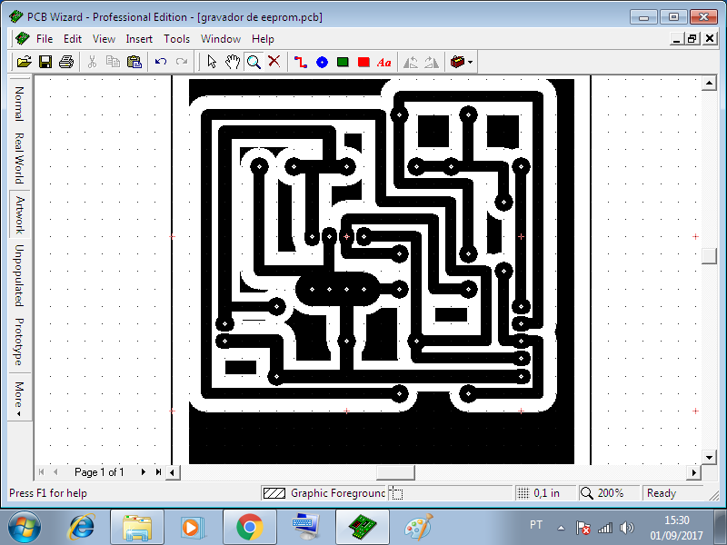Launch Internet Explorer from the taskbar
This screenshot has height=545, width=727.
pos(82,527)
